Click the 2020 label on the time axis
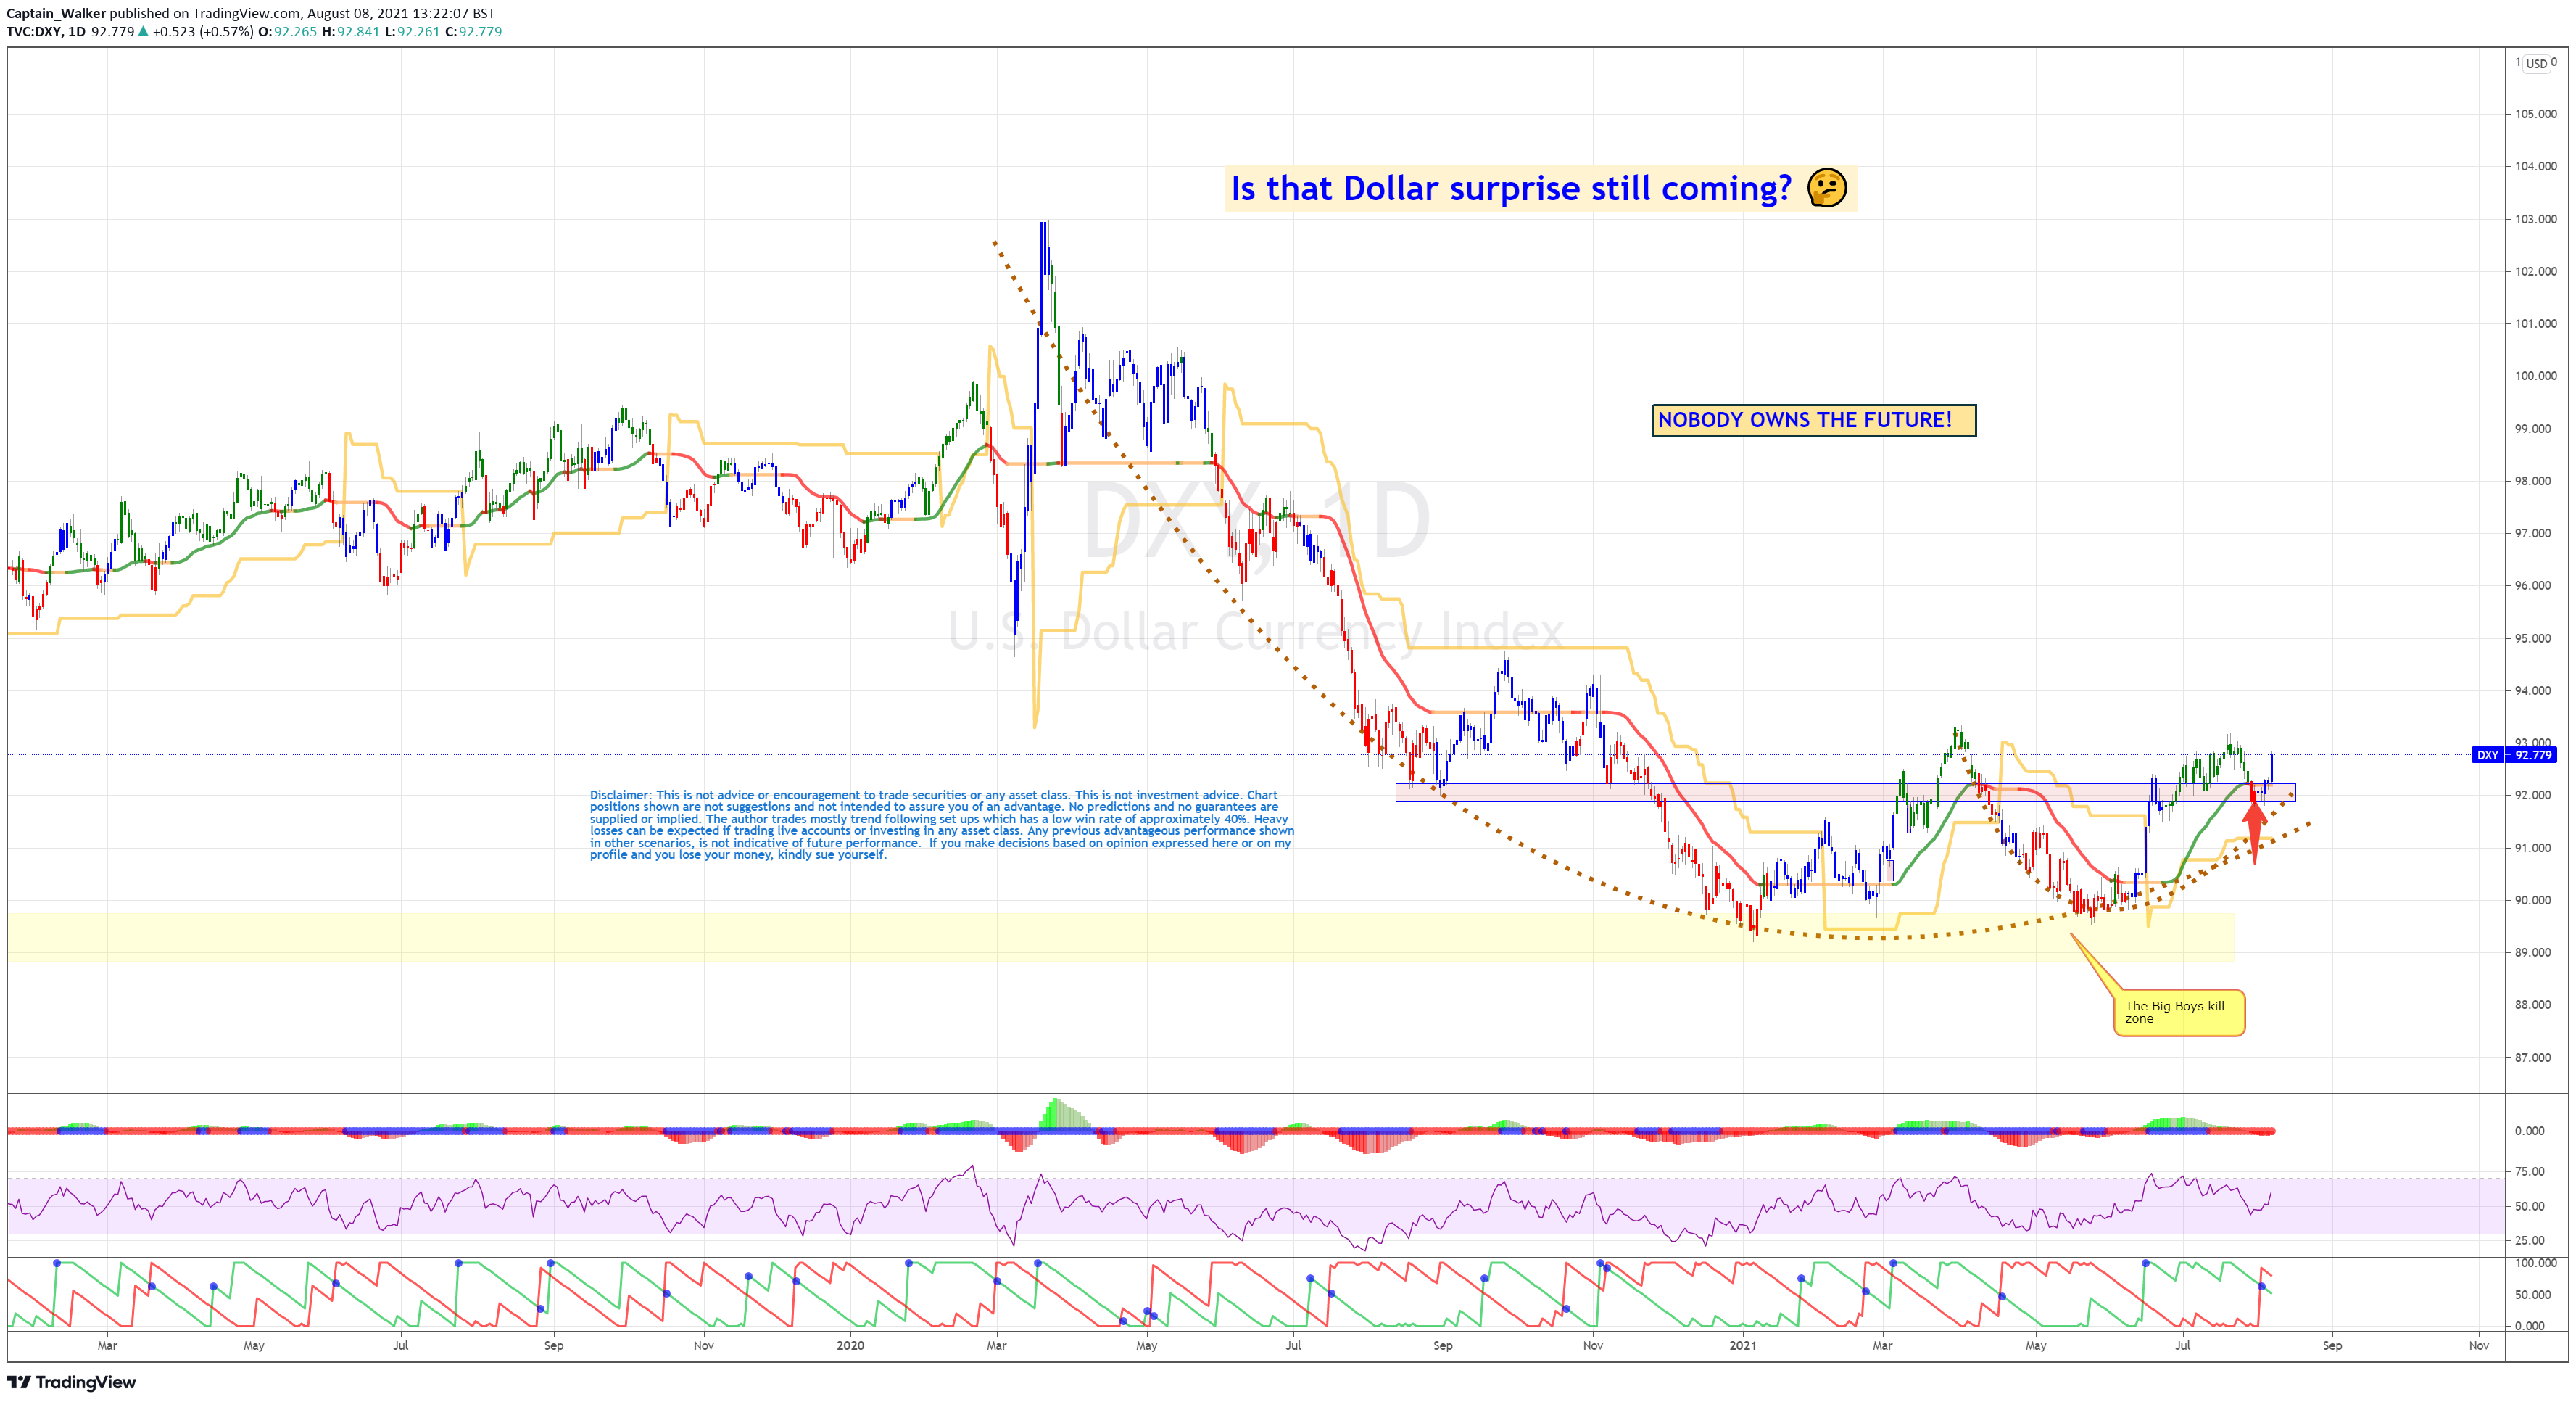The width and height of the screenshot is (2576, 1402). coord(850,1346)
